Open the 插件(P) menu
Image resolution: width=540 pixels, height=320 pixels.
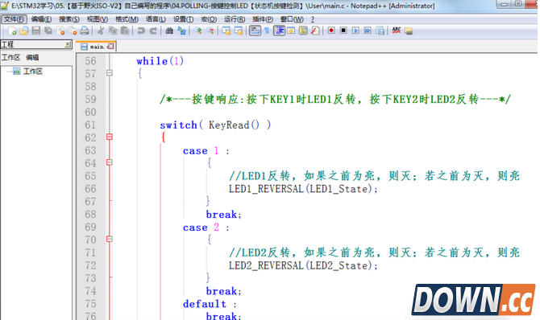(x=263, y=19)
